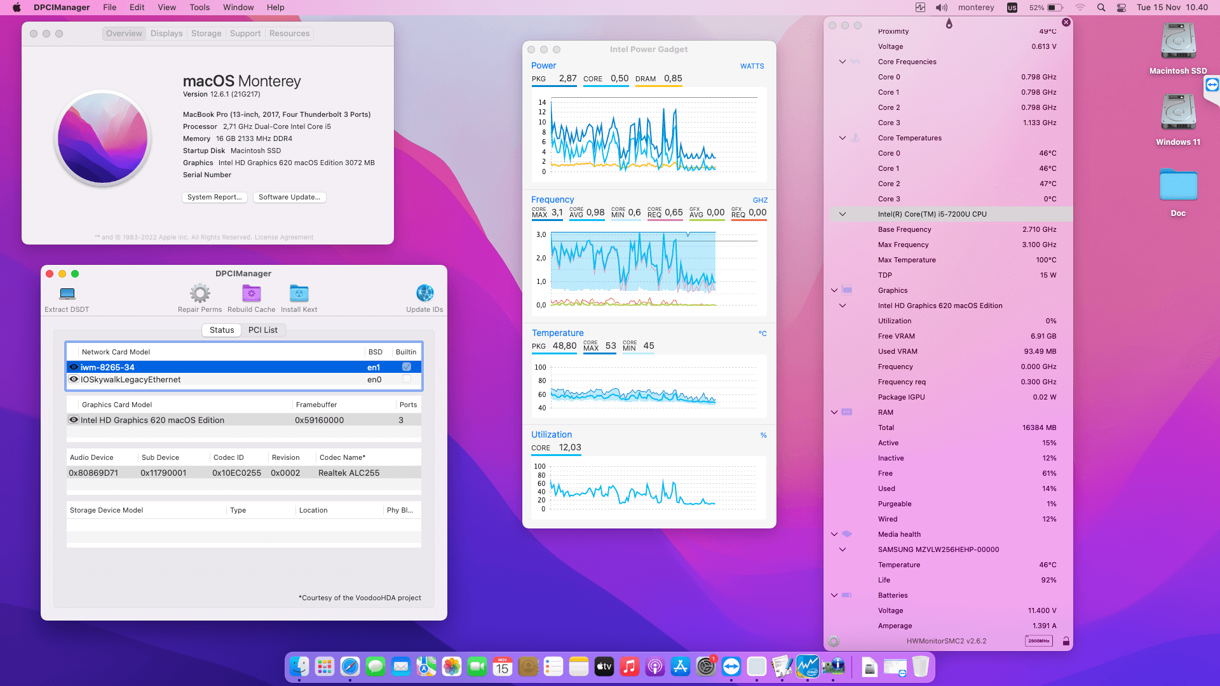This screenshot has height=686, width=1220.
Task: Open Maps from the Dock
Action: (426, 666)
